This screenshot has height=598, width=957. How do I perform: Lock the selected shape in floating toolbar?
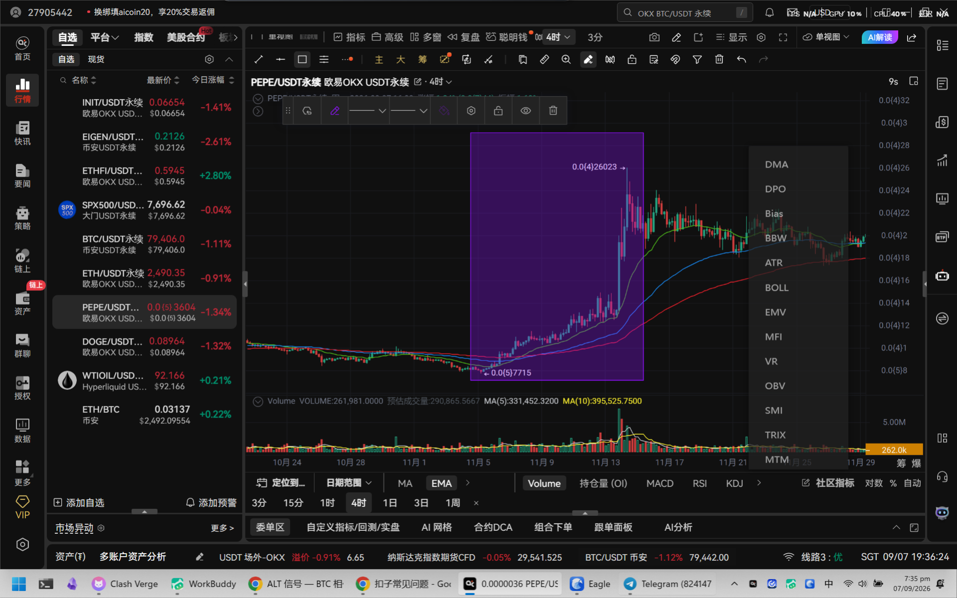498,111
